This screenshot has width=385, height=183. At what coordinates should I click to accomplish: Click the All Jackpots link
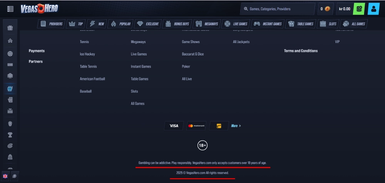(x=241, y=42)
